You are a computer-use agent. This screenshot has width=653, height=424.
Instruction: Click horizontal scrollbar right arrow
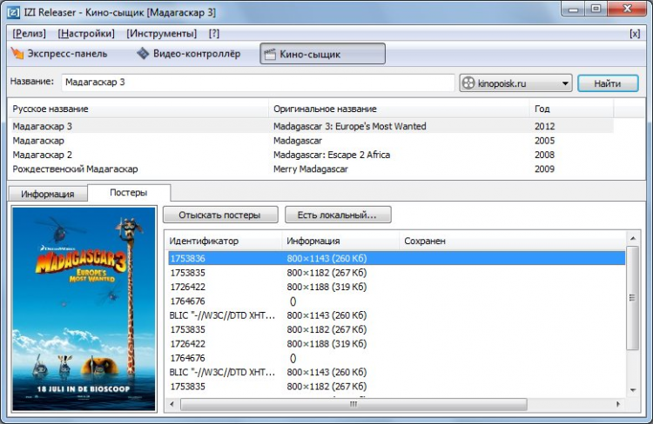point(618,404)
